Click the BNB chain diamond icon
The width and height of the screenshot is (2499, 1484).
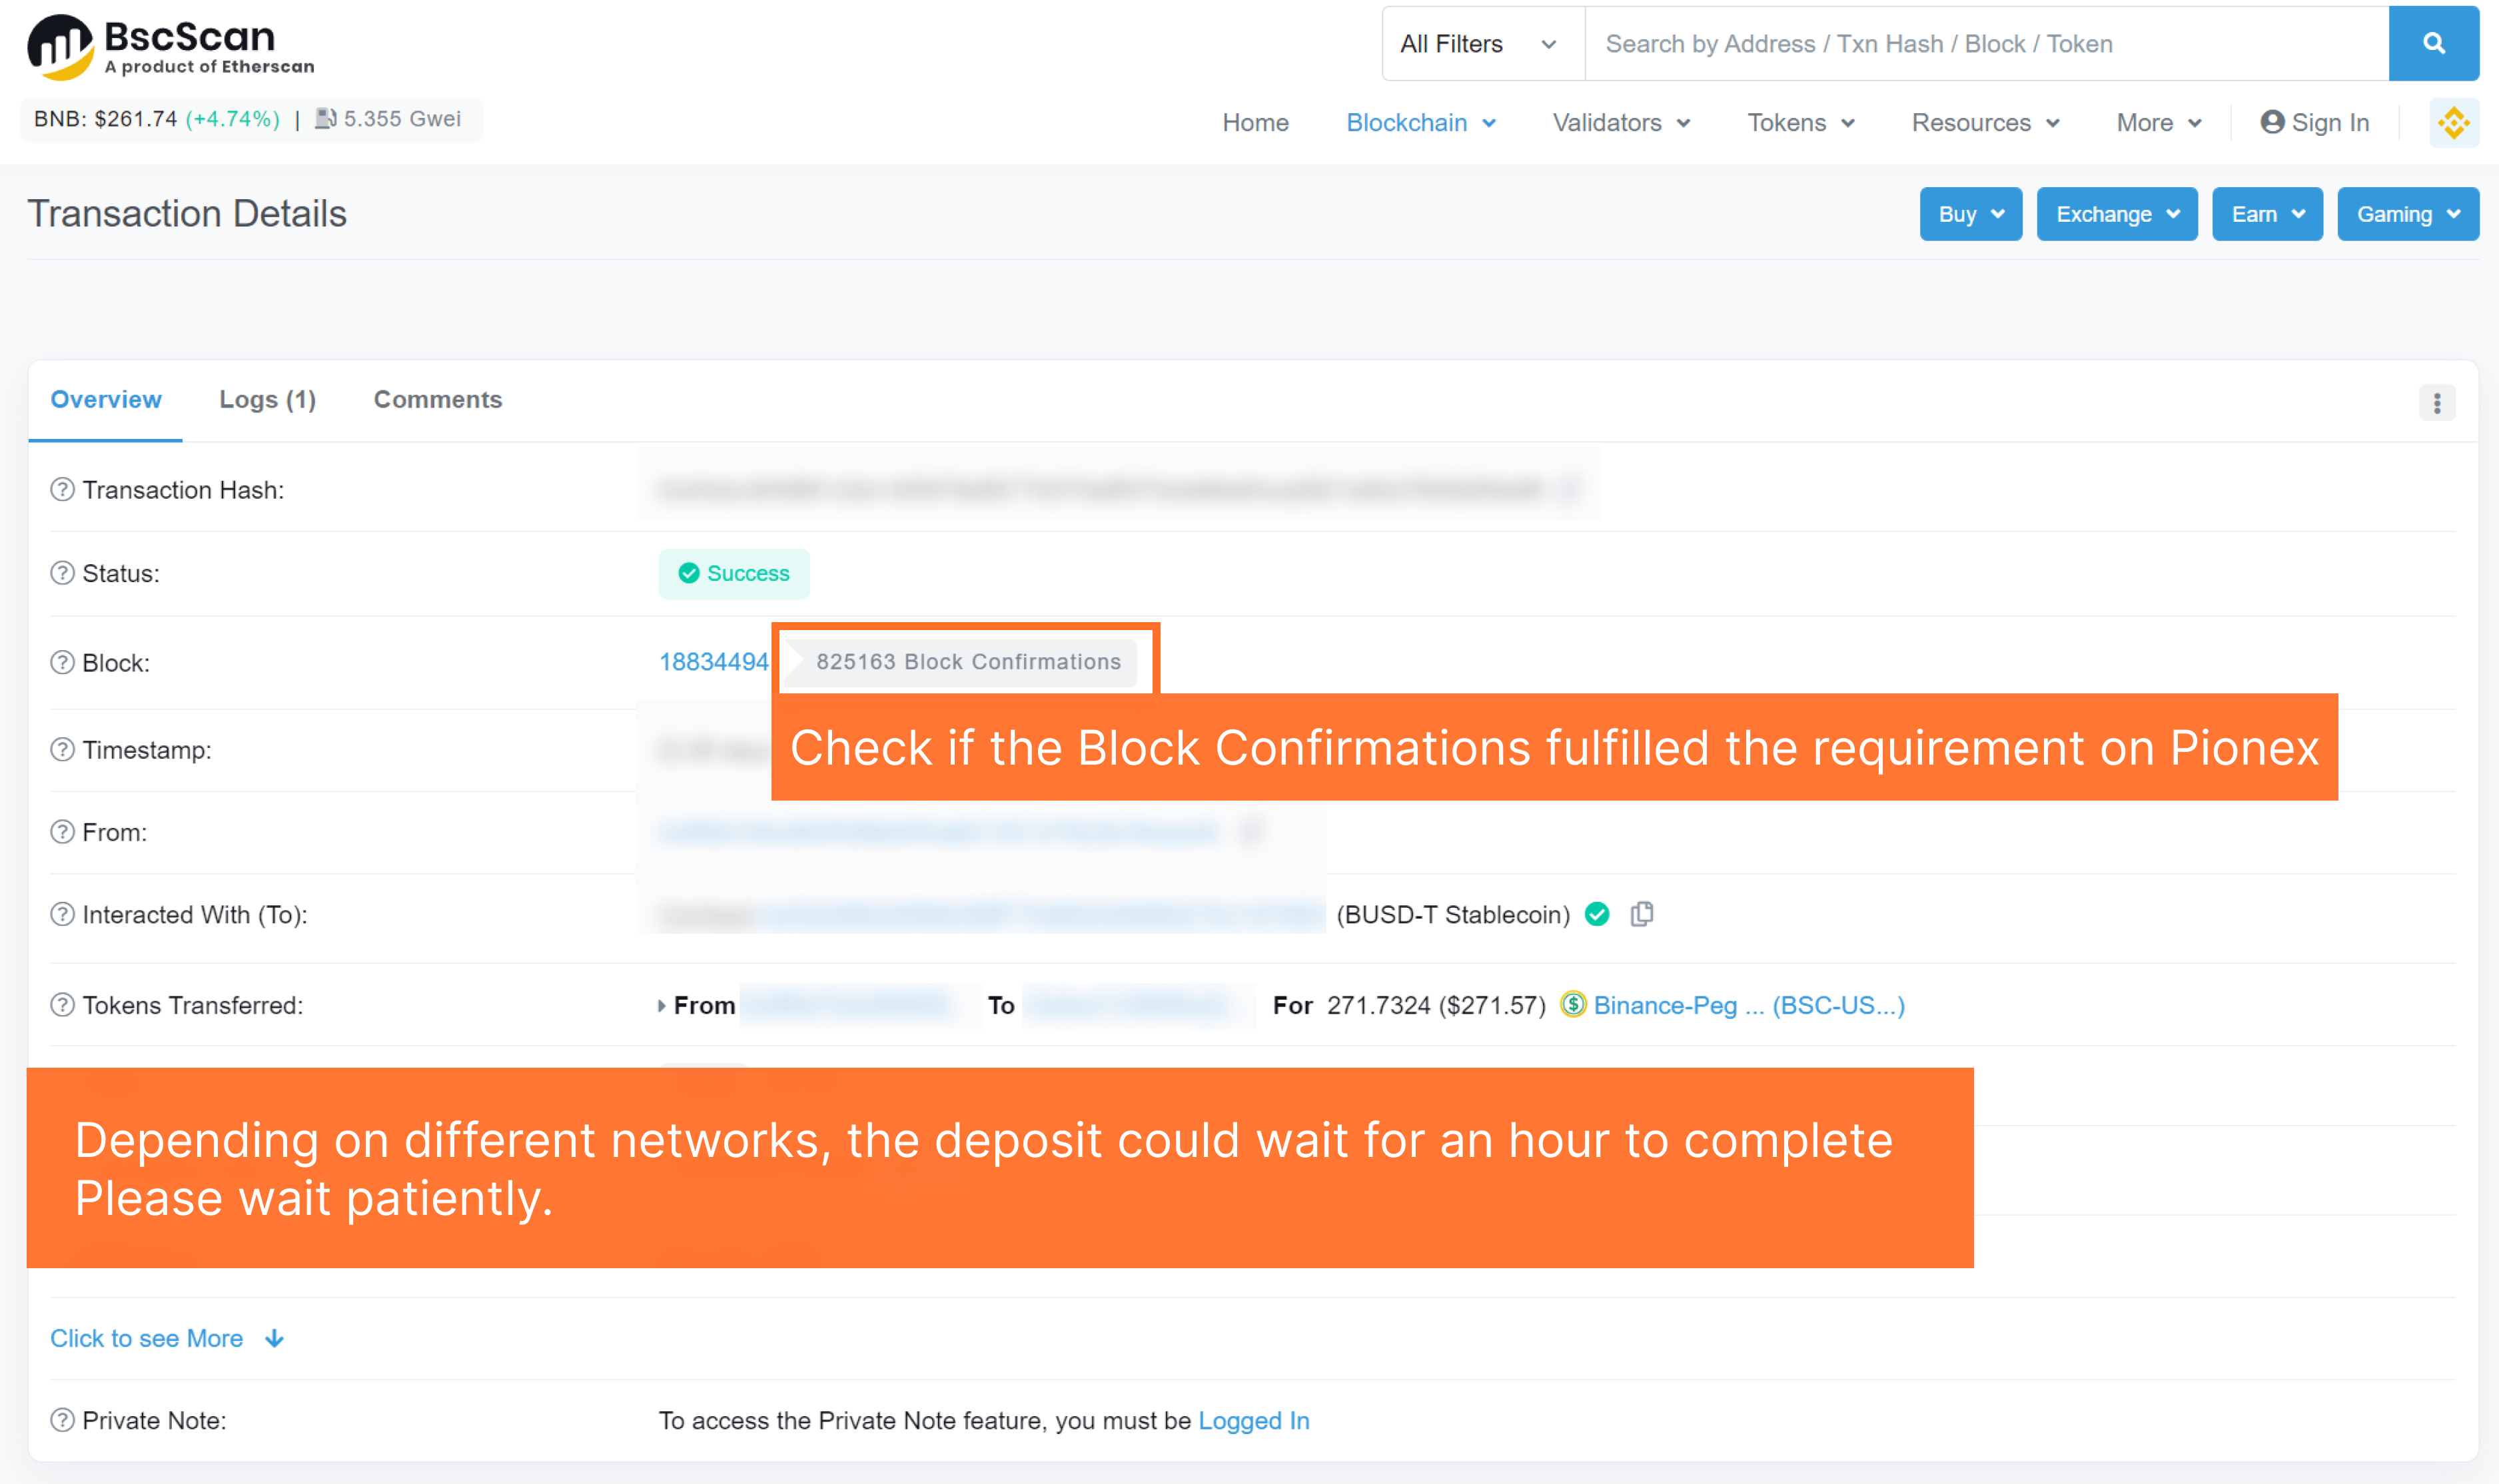(x=2453, y=123)
